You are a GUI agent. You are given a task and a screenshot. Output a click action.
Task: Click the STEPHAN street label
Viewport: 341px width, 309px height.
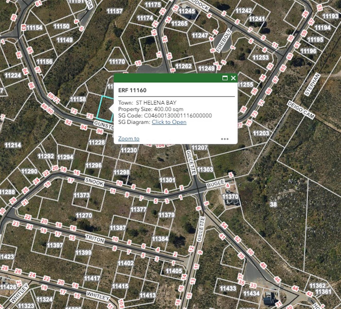312,84
